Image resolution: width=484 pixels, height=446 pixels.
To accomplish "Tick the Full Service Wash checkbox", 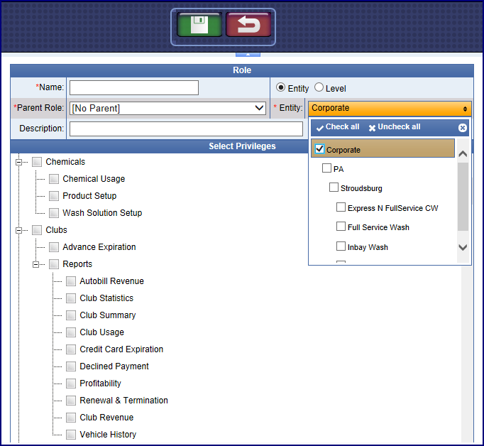I will coord(341,227).
